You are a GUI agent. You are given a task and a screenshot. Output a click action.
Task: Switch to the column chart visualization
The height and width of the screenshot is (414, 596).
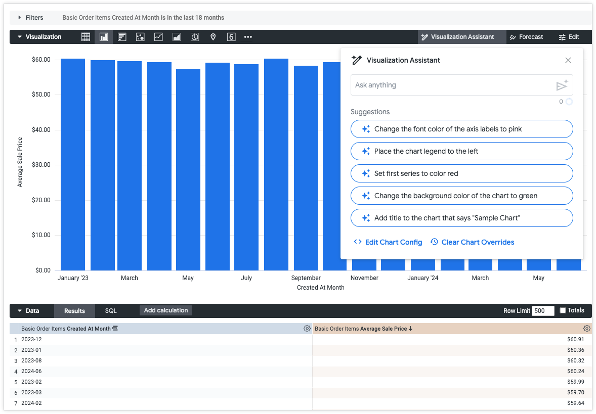pos(104,37)
